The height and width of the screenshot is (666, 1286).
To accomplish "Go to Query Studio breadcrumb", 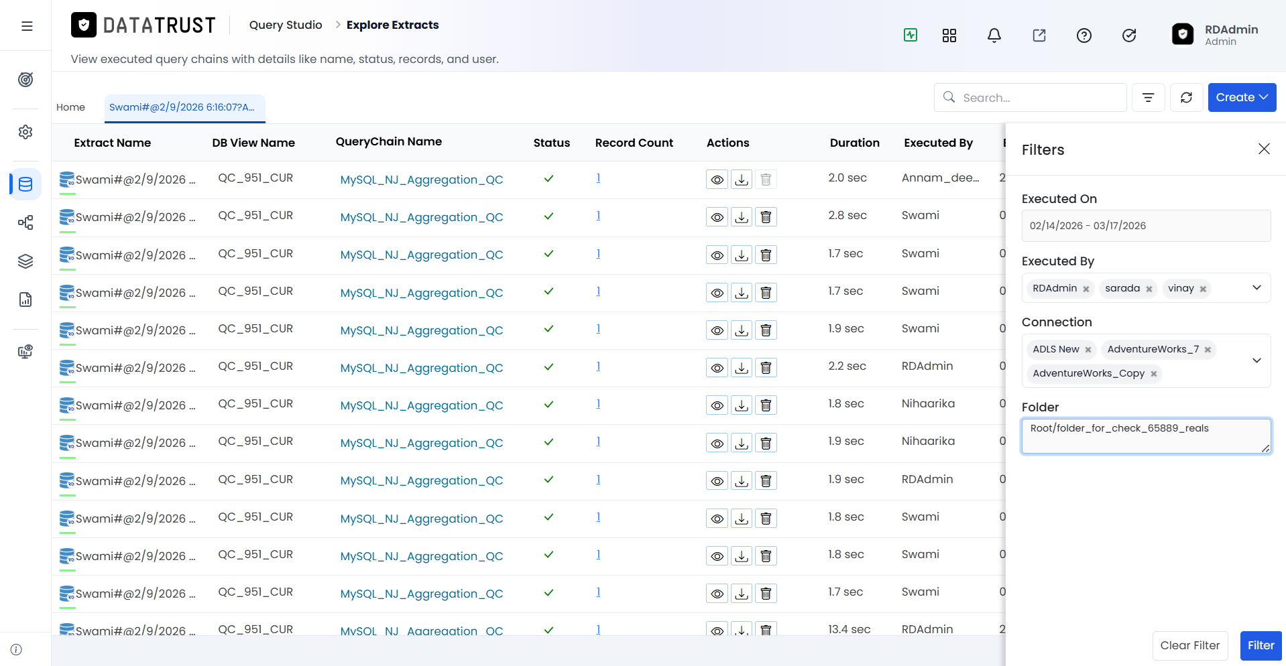I will point(286,25).
